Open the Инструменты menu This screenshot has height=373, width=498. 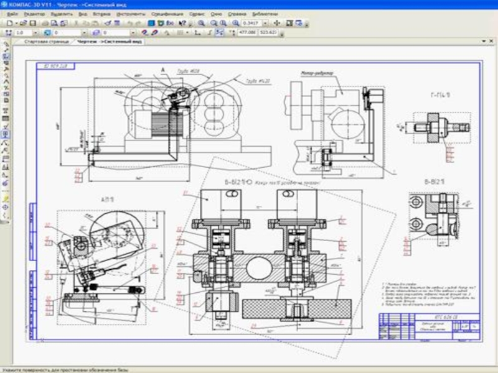[x=130, y=13]
